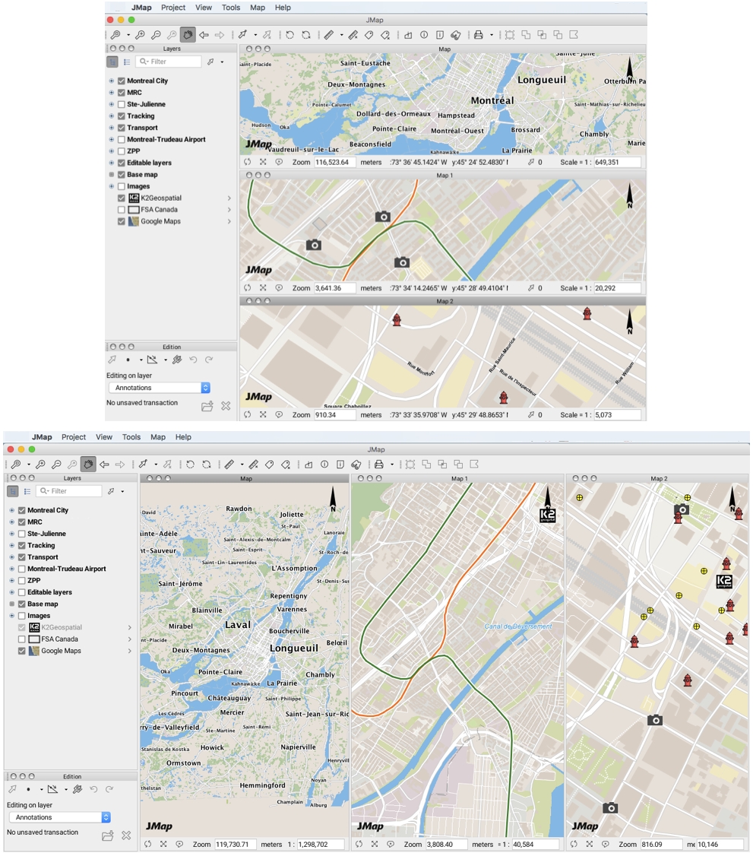Click the Measure distance ruler icon in upper toolbar
Screen dimensions: 753x853
(x=328, y=34)
